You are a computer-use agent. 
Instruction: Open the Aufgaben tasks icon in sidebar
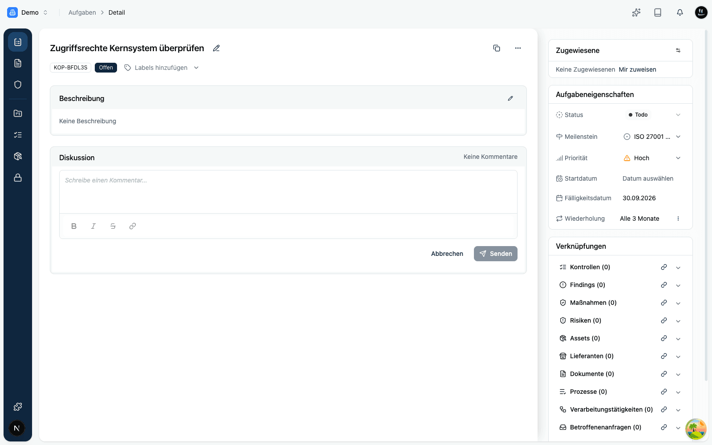(x=18, y=42)
